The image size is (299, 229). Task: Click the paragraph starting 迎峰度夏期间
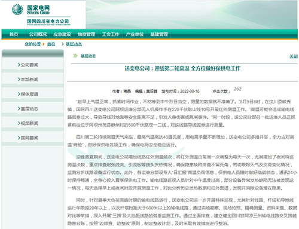click(182, 172)
